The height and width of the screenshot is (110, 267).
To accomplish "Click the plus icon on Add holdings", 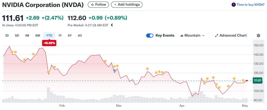I will (115, 5).
